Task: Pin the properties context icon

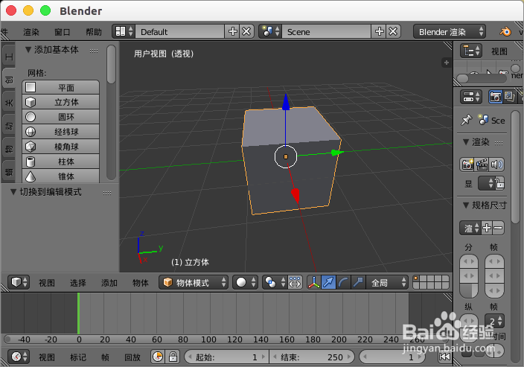Action: [466, 120]
